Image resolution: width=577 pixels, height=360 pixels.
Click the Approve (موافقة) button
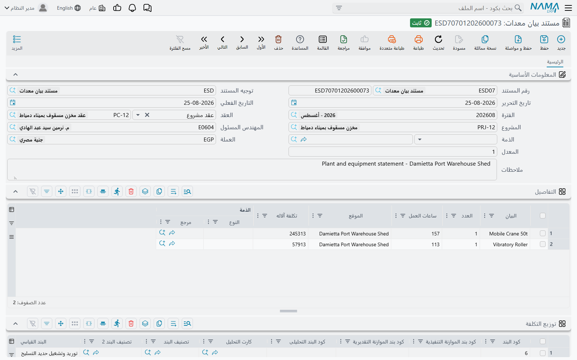[365, 42]
